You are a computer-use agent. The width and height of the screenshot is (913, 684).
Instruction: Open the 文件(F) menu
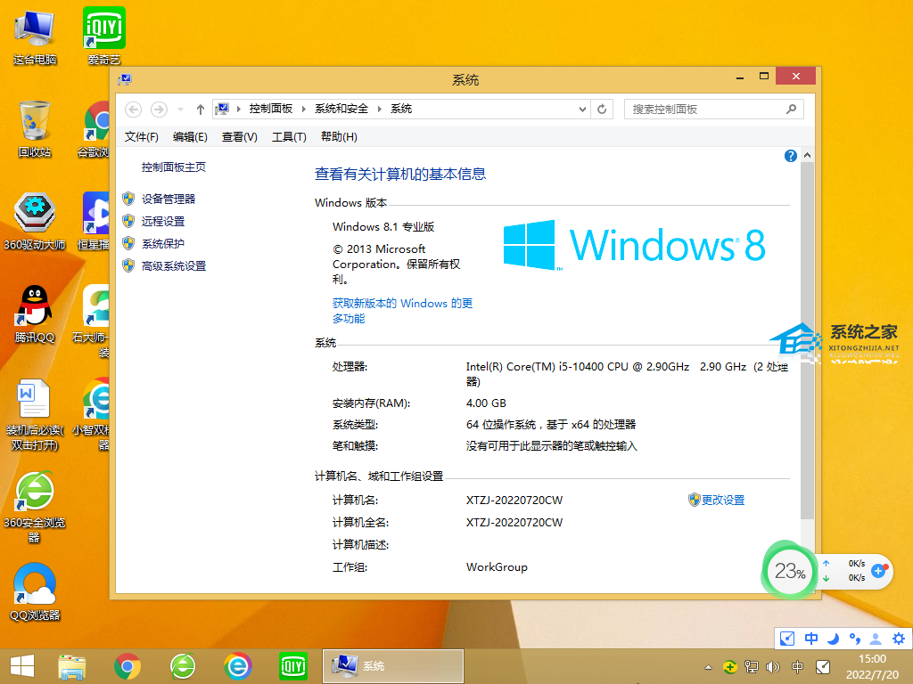tap(141, 136)
